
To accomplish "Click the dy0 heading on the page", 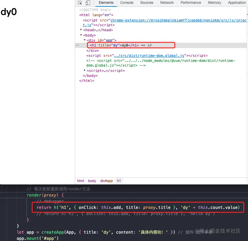I will click(9, 12).
